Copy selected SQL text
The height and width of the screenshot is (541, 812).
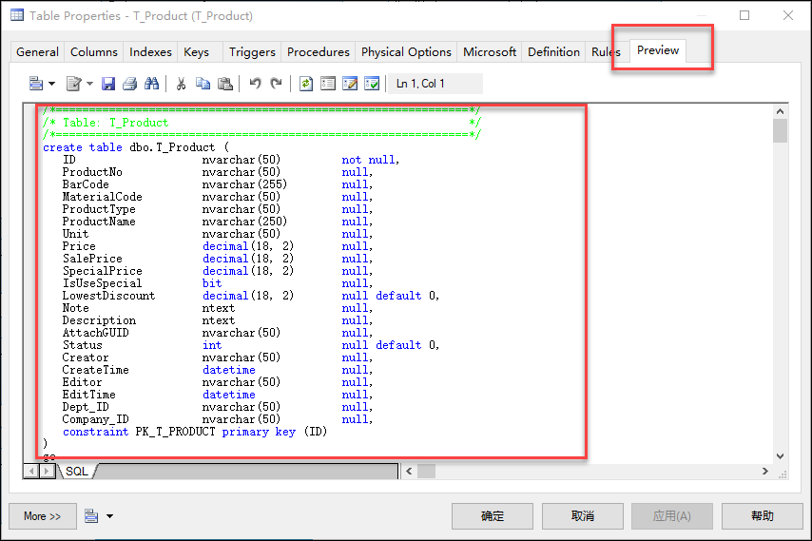203,84
